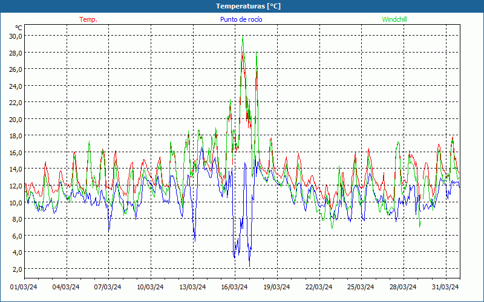Click the 22,0 y-axis value
Image resolution: width=484 pixels, height=302 pixels.
pos(16,103)
